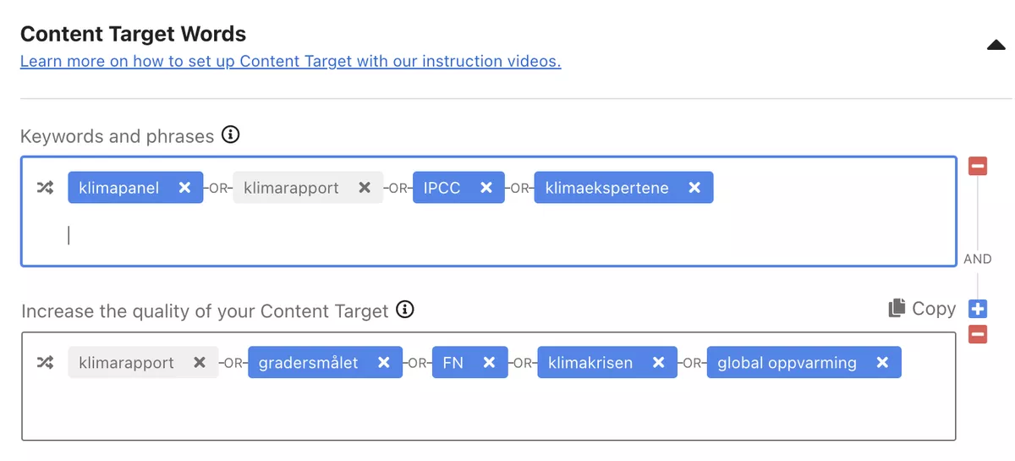Remove the klimaekspertene keyword chip

[694, 188]
